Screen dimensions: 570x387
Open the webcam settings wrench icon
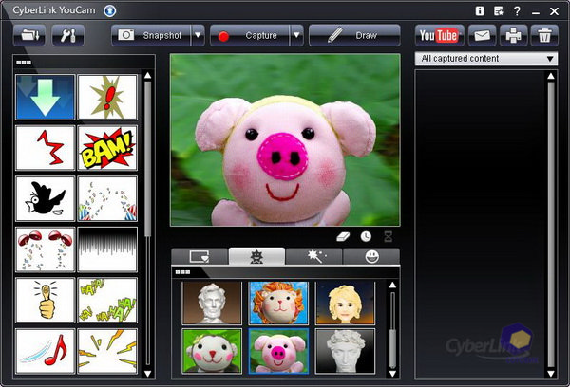(68, 36)
